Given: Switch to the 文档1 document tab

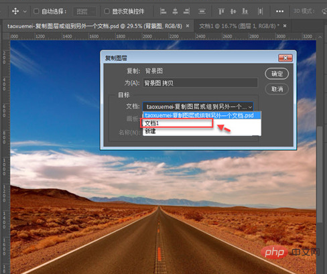Looking at the screenshot, I should [x=239, y=26].
